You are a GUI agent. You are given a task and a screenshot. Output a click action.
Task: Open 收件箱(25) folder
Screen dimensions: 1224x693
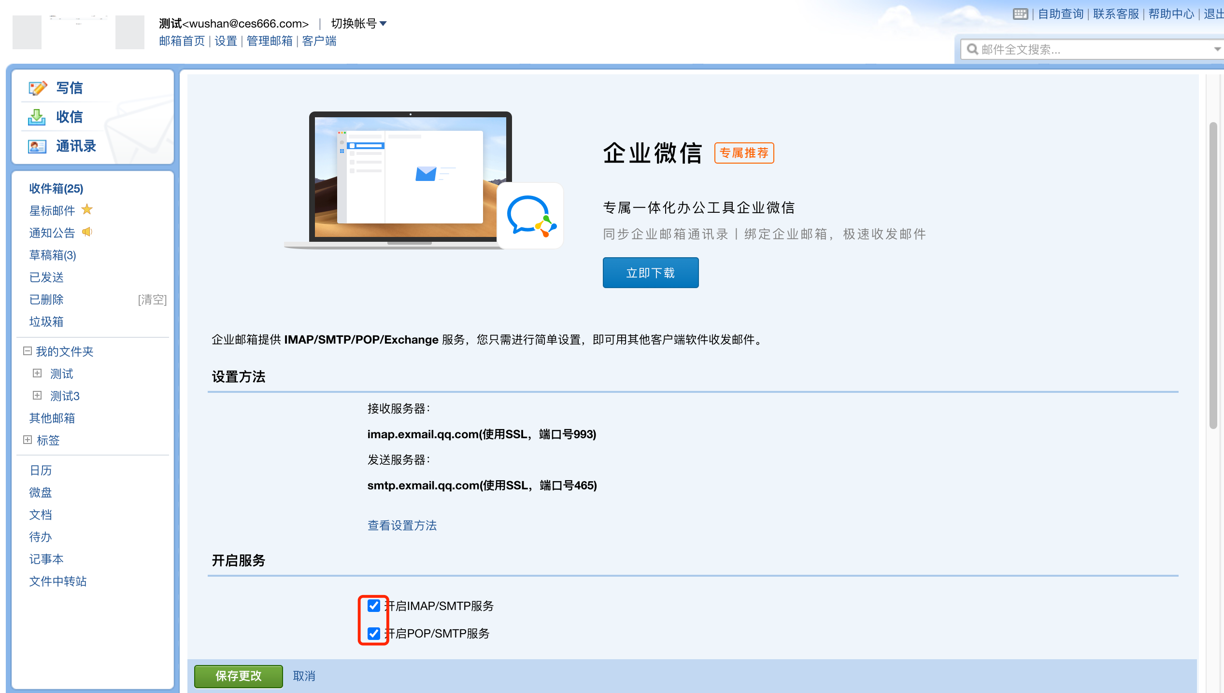coord(56,188)
